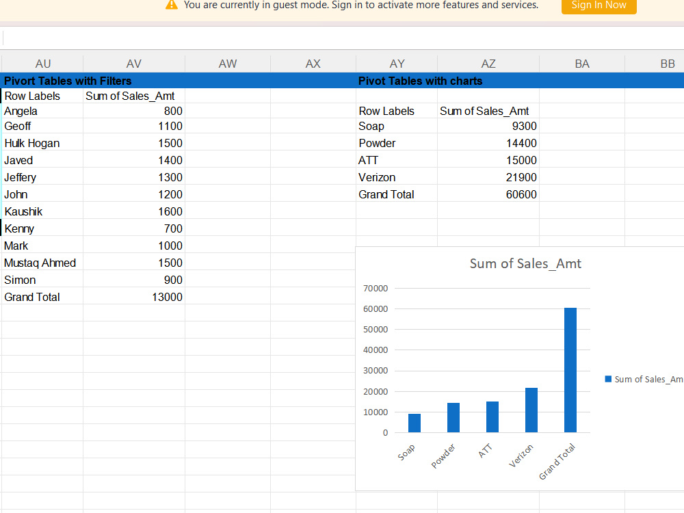
Task: Select the 60600 grand total value
Action: (x=488, y=194)
